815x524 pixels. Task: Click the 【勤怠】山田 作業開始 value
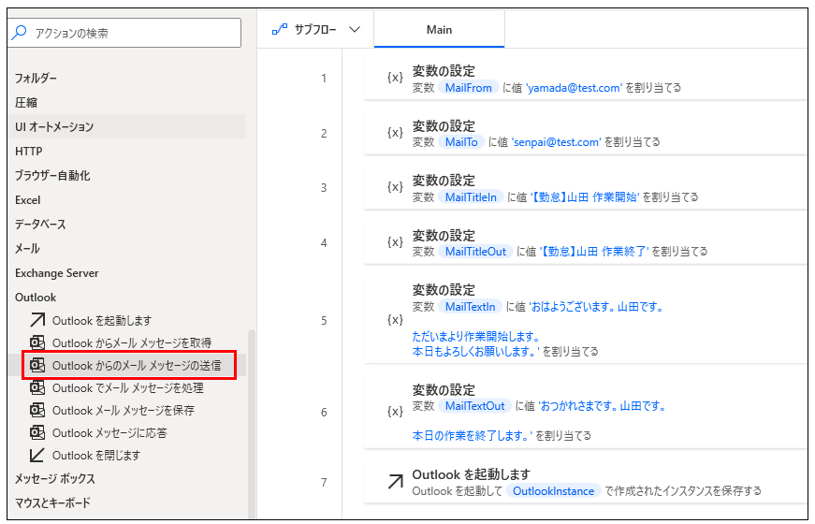pyautogui.click(x=585, y=197)
